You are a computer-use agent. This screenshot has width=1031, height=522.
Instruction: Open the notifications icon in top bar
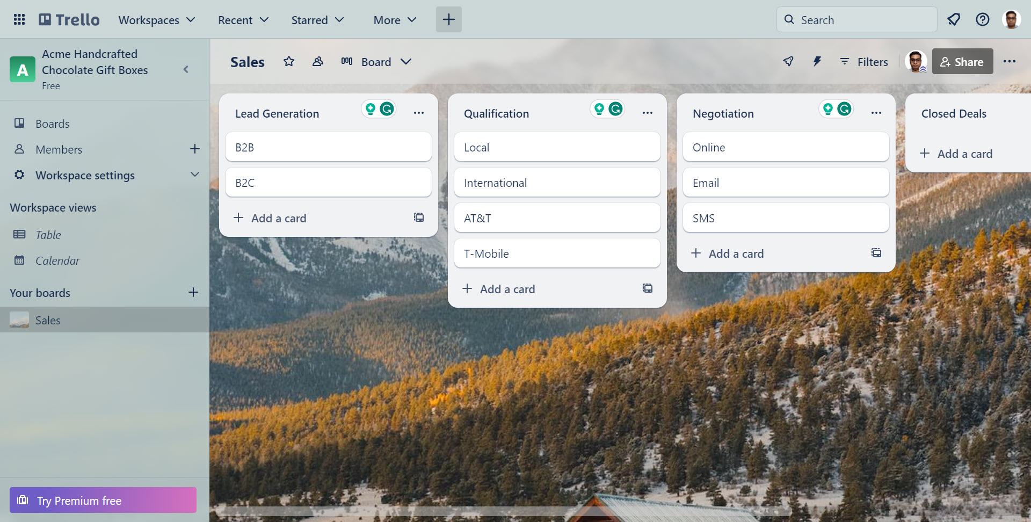click(x=954, y=20)
